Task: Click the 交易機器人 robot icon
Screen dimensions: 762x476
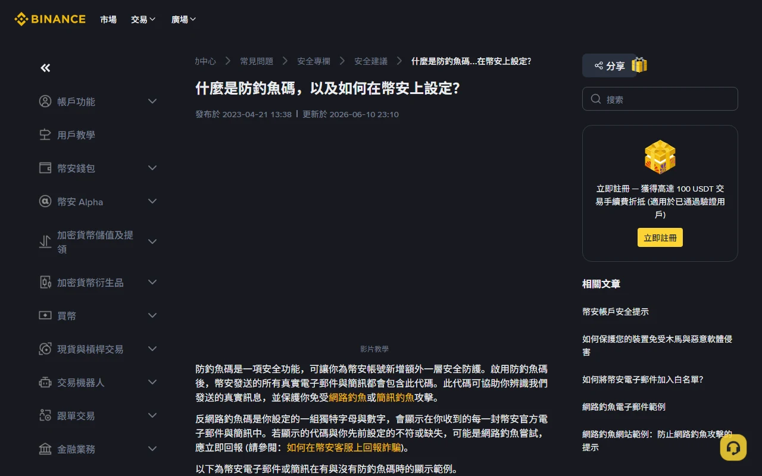Action: (x=45, y=382)
